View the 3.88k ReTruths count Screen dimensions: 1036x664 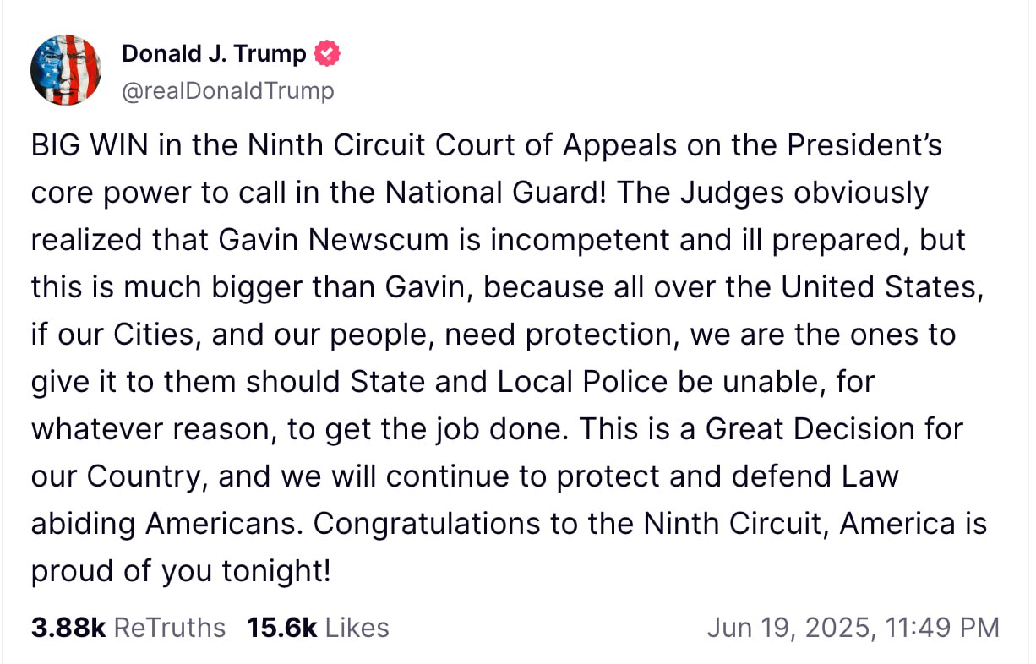68,628
